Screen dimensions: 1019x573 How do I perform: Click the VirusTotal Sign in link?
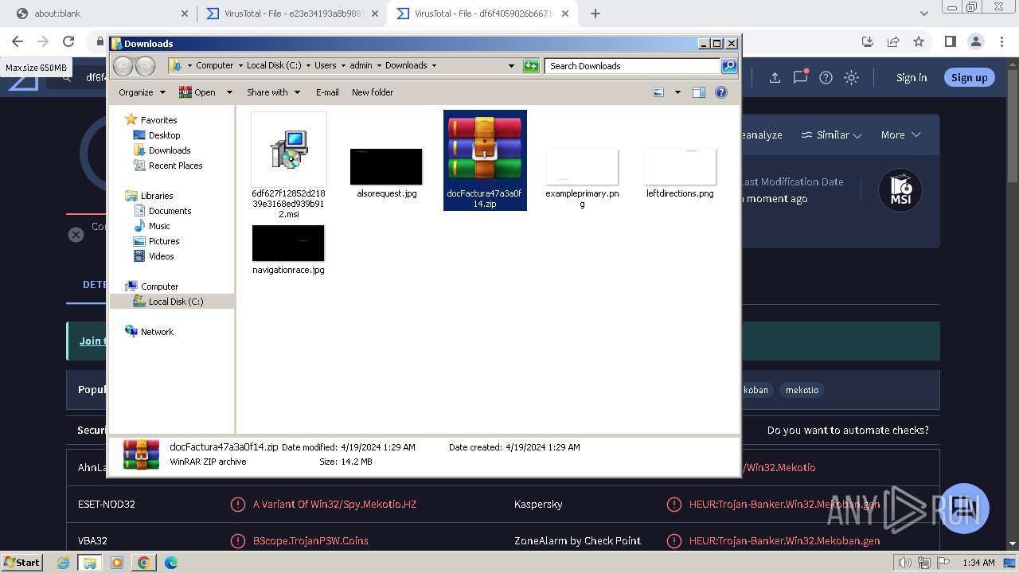tap(912, 77)
